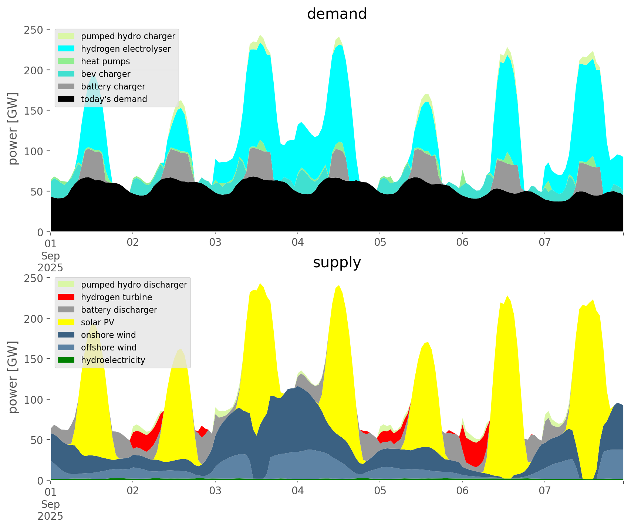Click the 'heat pumps' legend label
Screen dimensions: 631x529
point(105,61)
